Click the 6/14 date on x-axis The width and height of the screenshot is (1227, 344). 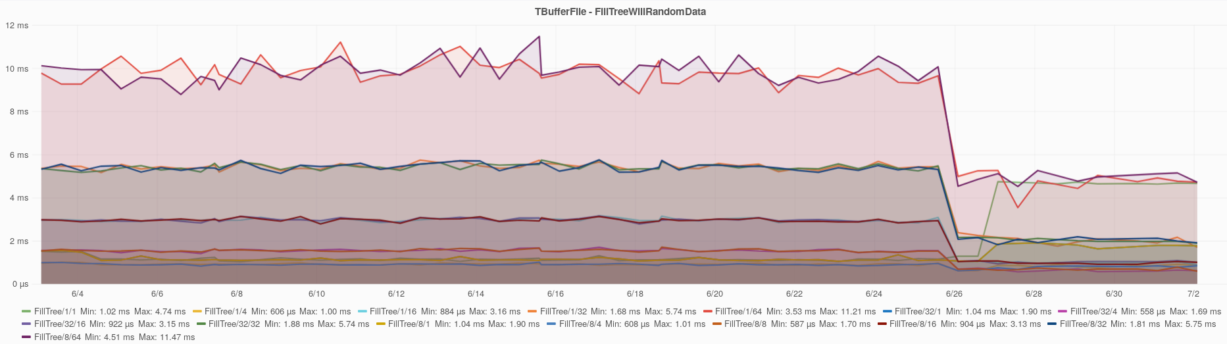tap(476, 293)
